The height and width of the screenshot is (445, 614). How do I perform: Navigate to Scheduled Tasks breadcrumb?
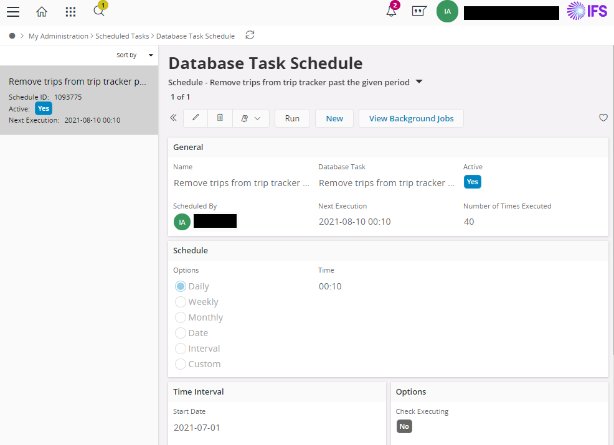(x=122, y=36)
